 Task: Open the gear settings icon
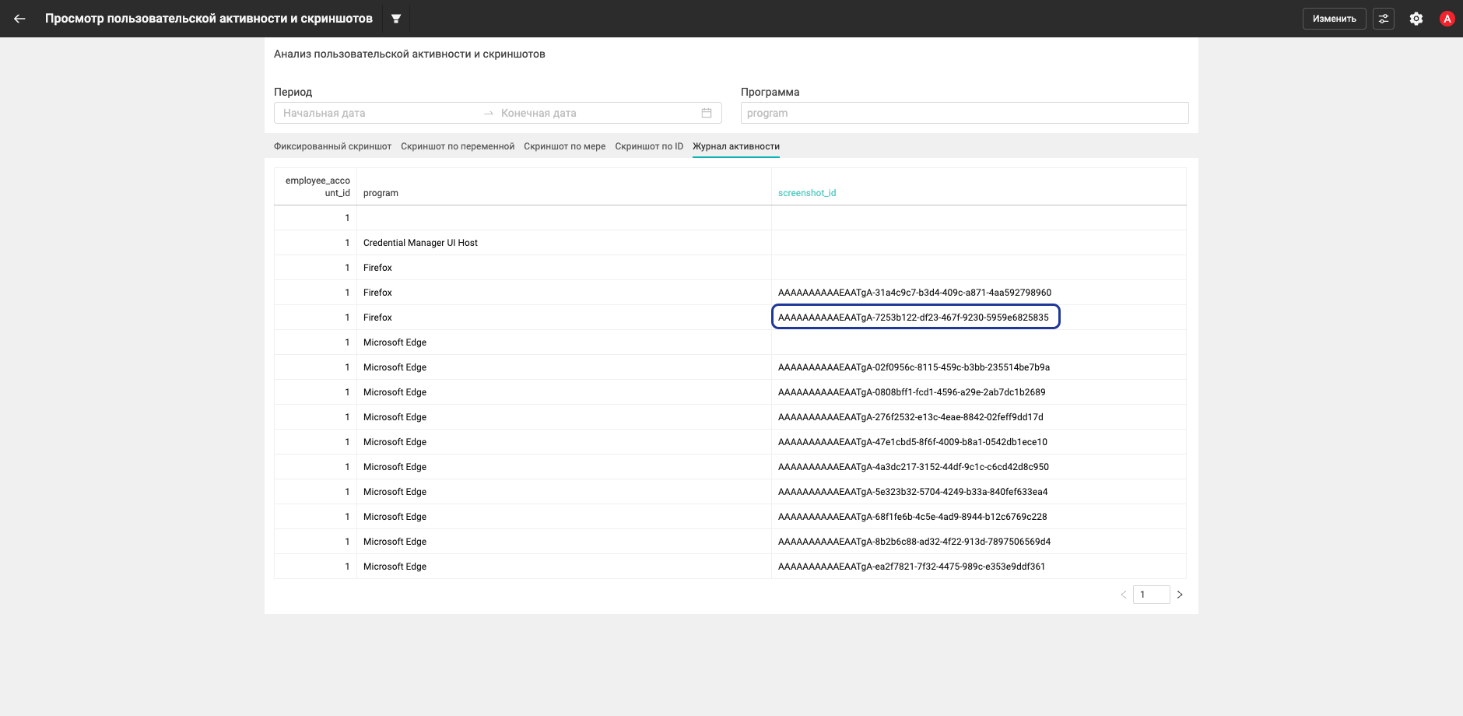pos(1416,19)
